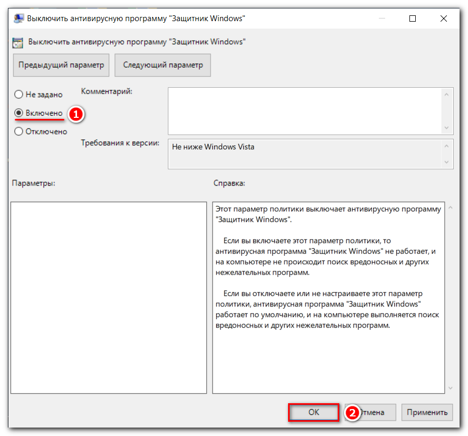Viewport: 468px width, 436px height.
Task: Click the policy window icon in the title bar
Action: (x=18, y=18)
